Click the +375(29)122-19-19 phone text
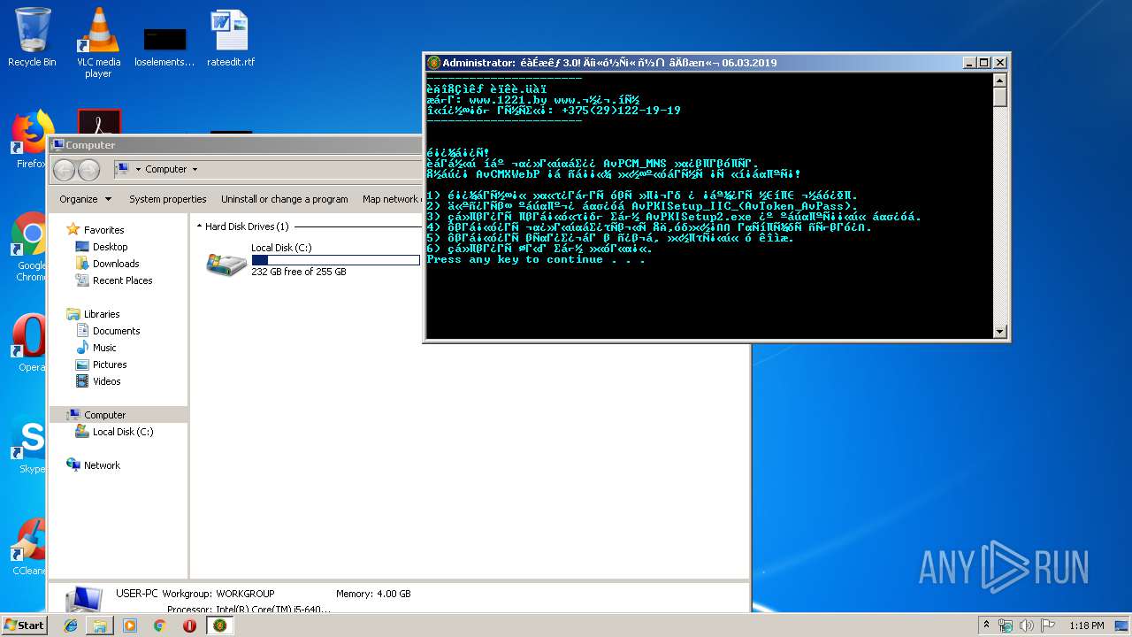This screenshot has height=637, width=1132. pyautogui.click(x=621, y=111)
